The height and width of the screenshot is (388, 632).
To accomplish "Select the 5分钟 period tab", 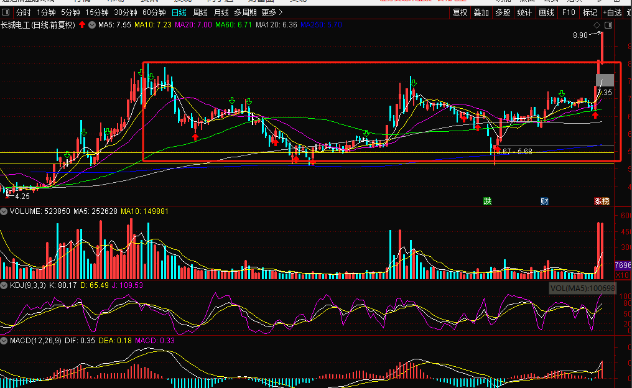I will (x=70, y=12).
